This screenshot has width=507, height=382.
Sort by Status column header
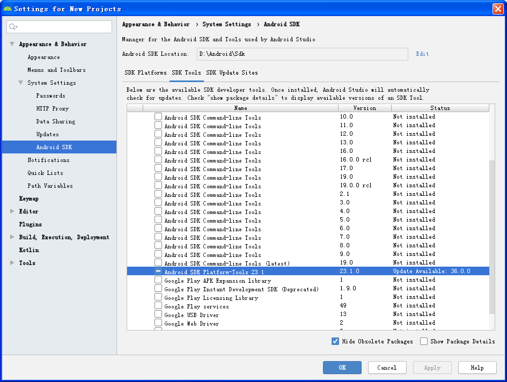tap(440, 108)
